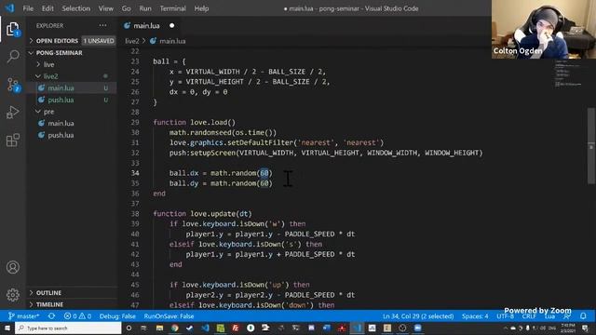Click the feedback icon in the status bar
Screen dimensions: 596x335
coord(567,316)
